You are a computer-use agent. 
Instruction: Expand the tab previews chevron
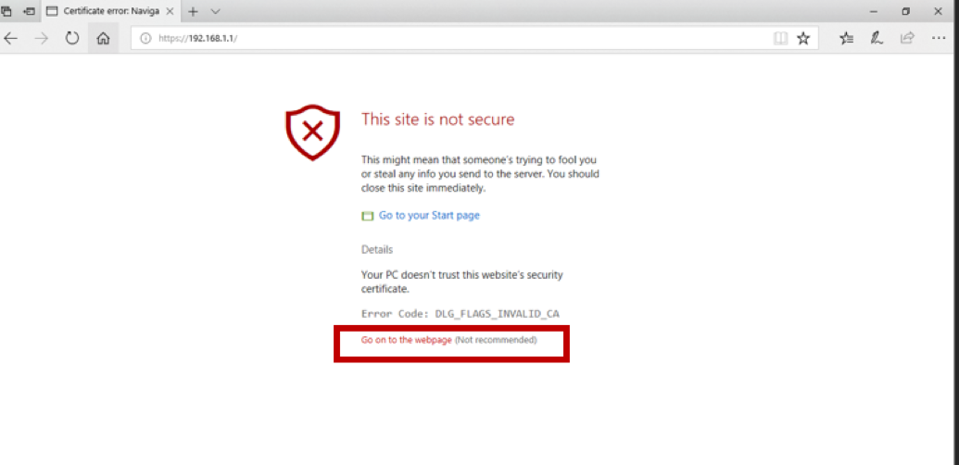pyautogui.click(x=216, y=11)
